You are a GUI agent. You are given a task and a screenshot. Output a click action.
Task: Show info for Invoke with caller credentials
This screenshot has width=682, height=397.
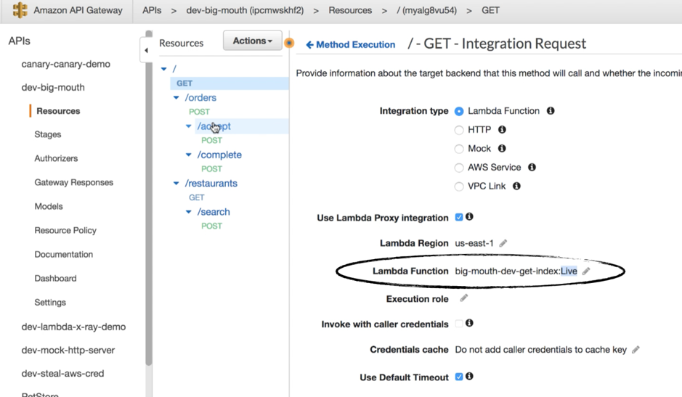[469, 323]
